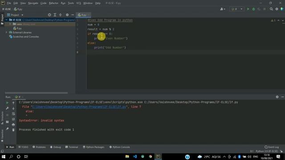Go to previous highlighted error arrow
285x160 pixels.
pos(278,20)
